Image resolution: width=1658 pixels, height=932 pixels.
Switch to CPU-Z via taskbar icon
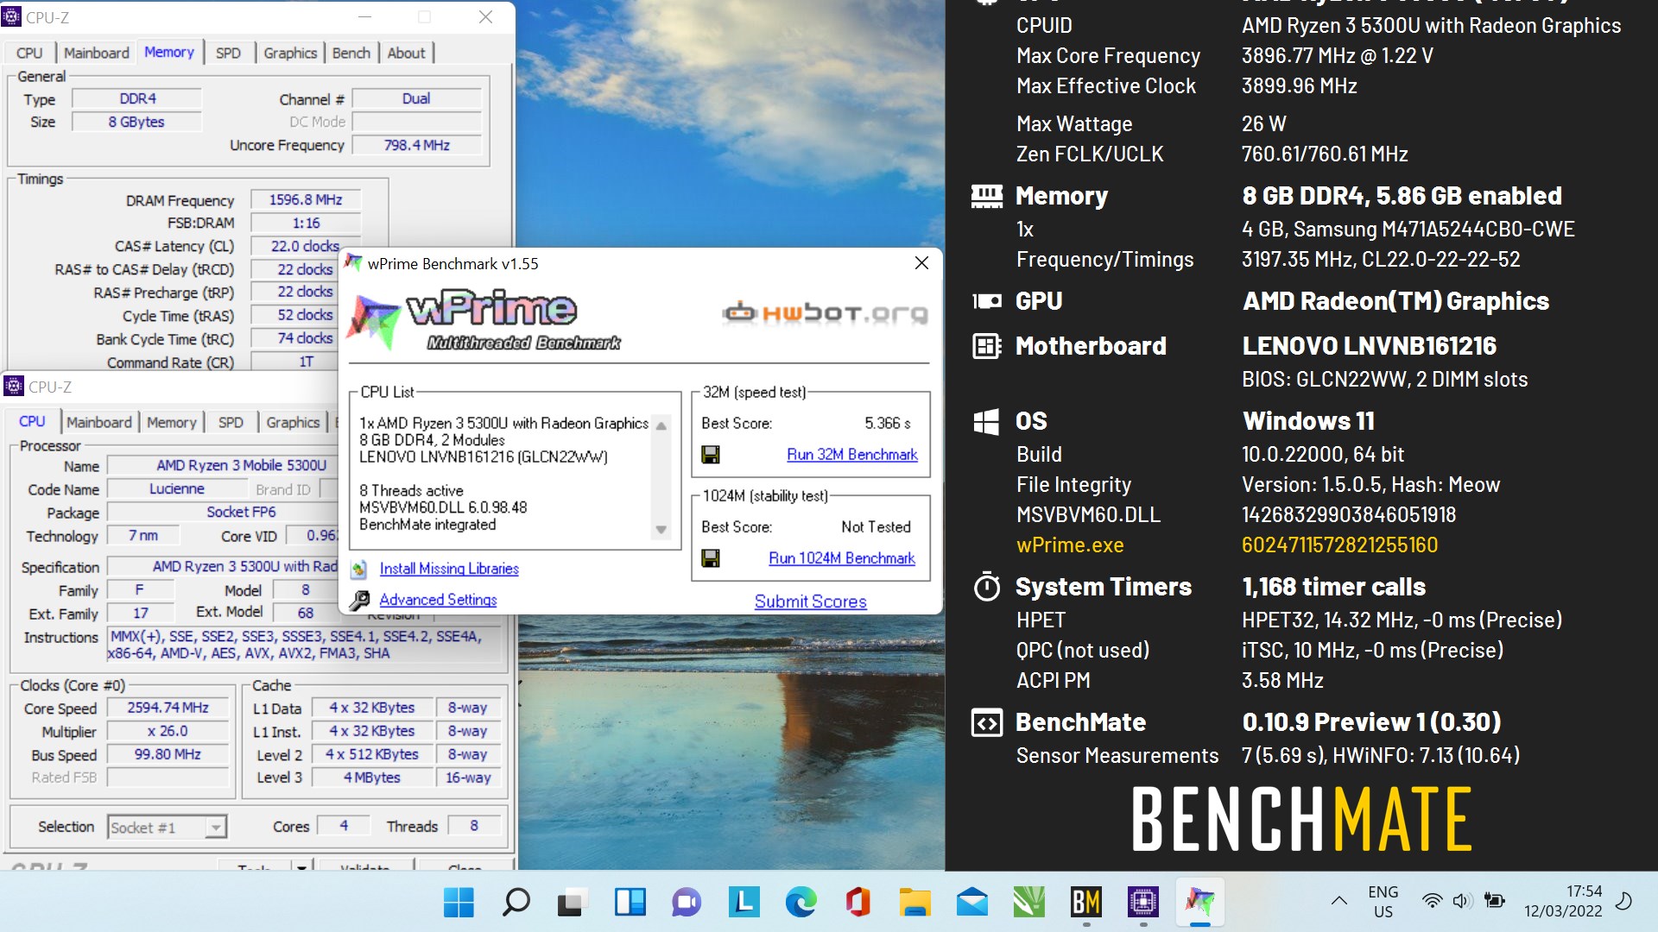pyautogui.click(x=1142, y=903)
